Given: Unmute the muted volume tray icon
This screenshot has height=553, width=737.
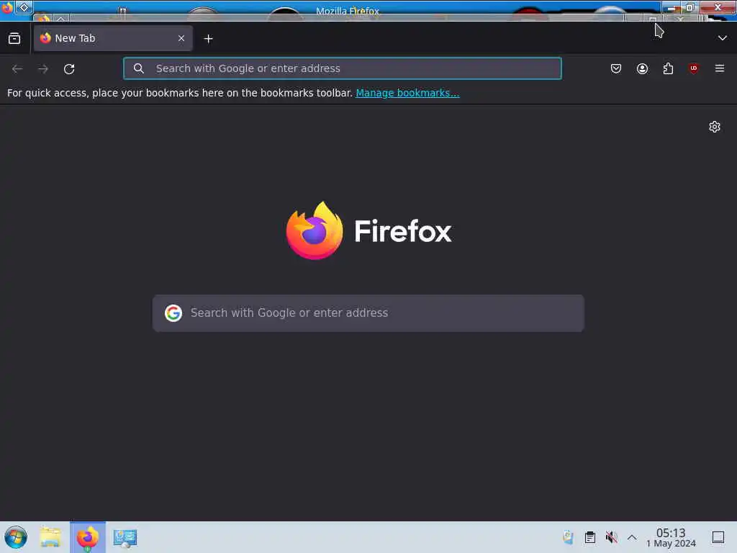Looking at the screenshot, I should (611, 537).
